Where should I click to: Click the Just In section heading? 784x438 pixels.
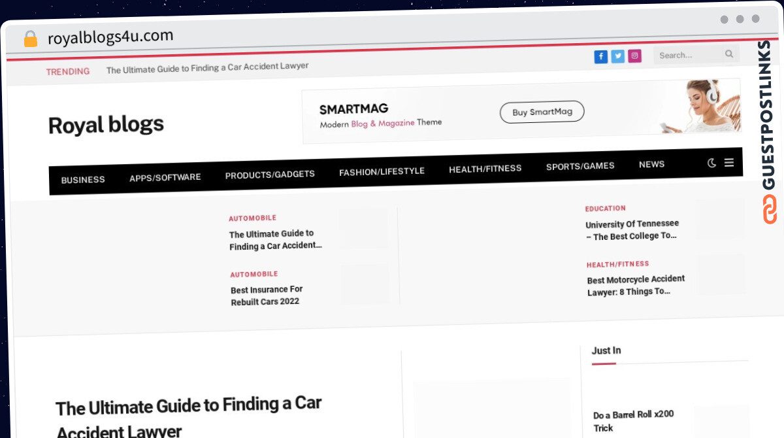(606, 350)
